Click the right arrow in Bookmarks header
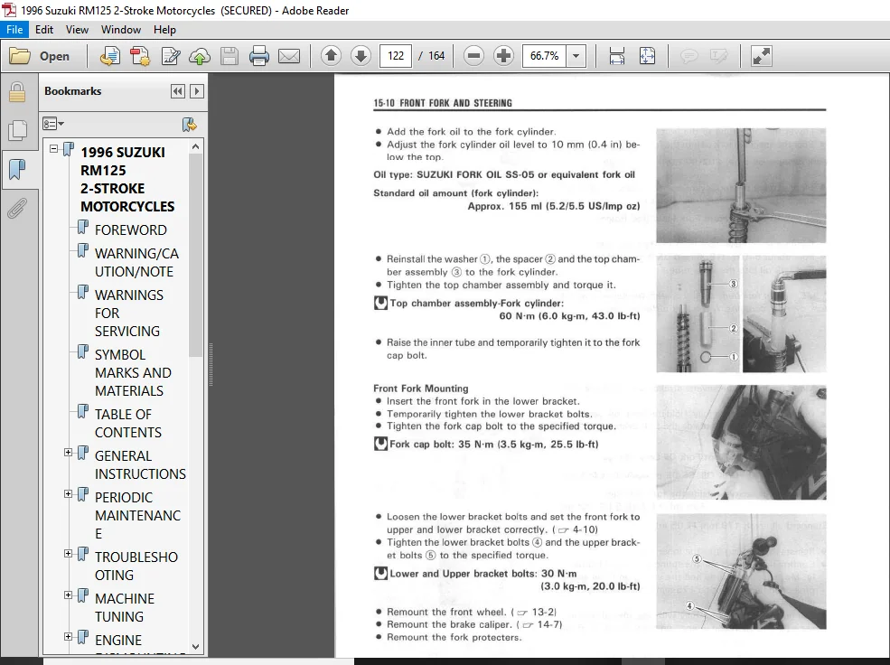 197,91
